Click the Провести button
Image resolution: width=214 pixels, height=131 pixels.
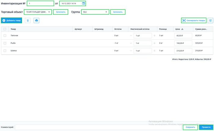(x=206, y=127)
